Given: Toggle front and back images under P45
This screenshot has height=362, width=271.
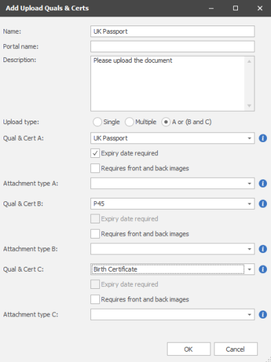Looking at the screenshot, I should 95,234.
